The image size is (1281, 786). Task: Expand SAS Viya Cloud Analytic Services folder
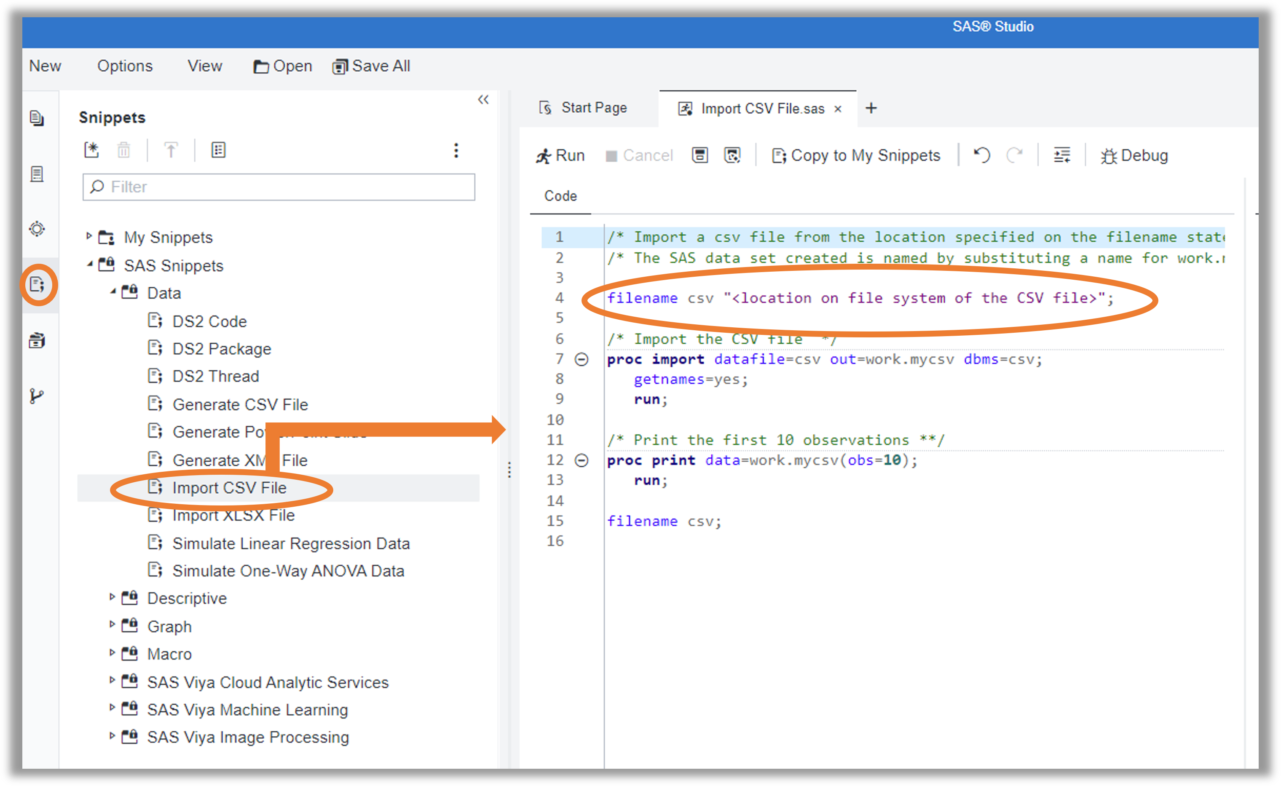pos(112,680)
